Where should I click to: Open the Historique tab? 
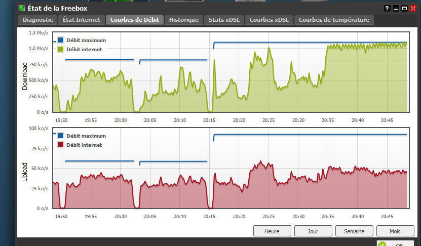[184, 20]
